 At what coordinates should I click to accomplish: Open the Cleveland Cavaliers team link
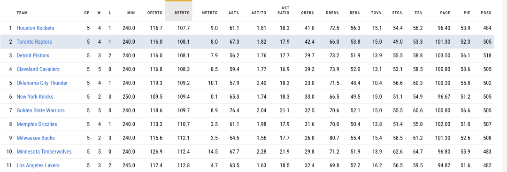[38, 70]
